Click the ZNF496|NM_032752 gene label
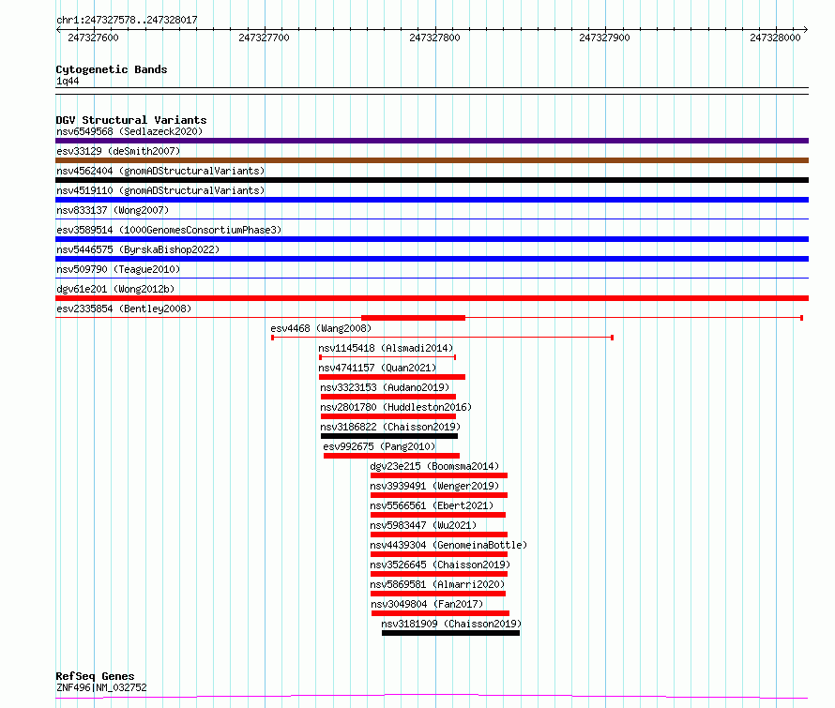This screenshot has height=708, width=835. coord(101,687)
